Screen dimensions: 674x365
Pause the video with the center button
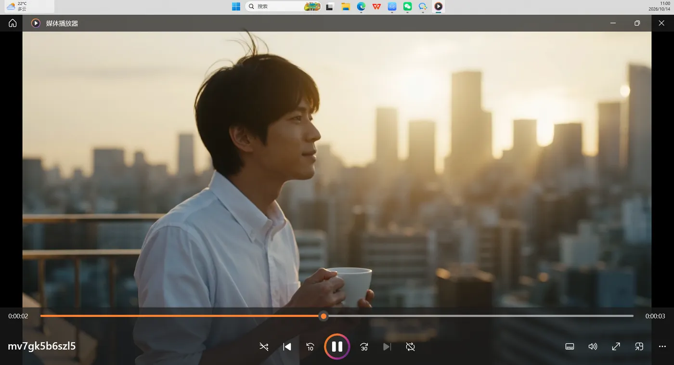337,347
